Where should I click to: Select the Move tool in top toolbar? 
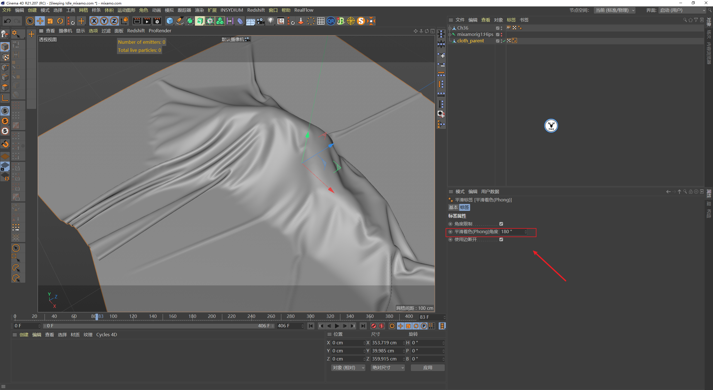(40, 21)
